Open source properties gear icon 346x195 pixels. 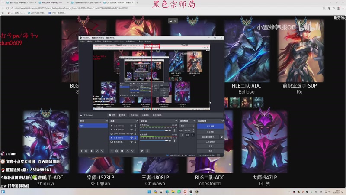pyautogui.click(x=122, y=151)
